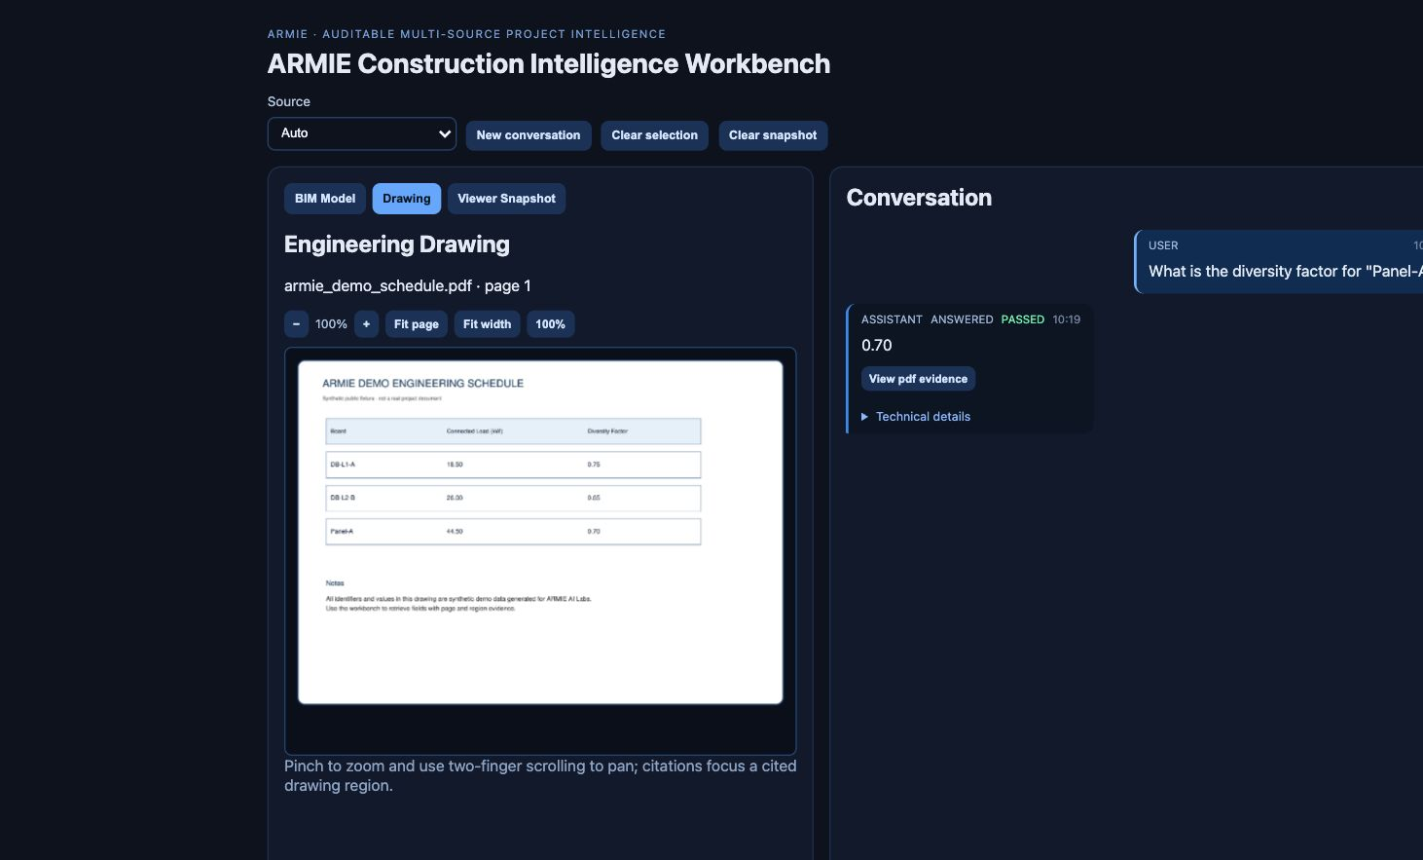Click the 0.75 diversity factor value
This screenshot has height=860, width=1423.
pos(594,465)
